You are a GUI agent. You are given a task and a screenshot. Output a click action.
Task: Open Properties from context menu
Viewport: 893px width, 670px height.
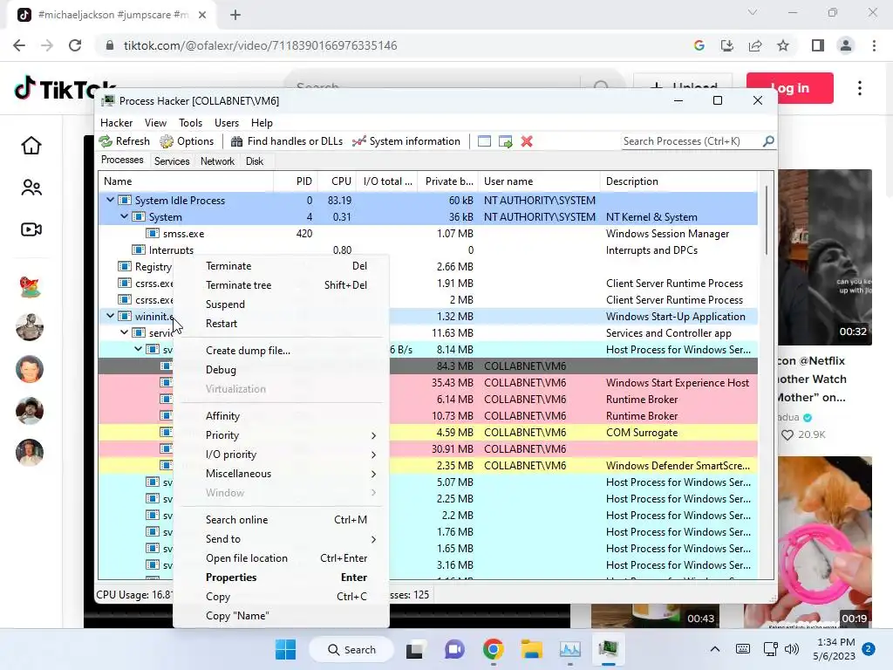coord(282,578)
